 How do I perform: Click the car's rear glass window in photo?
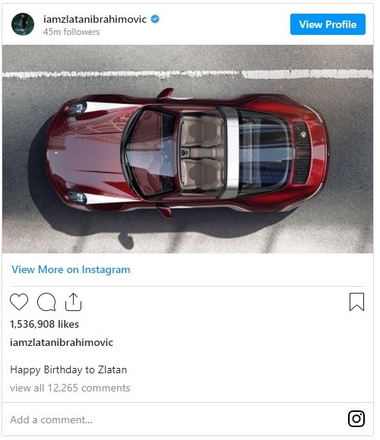(x=264, y=152)
